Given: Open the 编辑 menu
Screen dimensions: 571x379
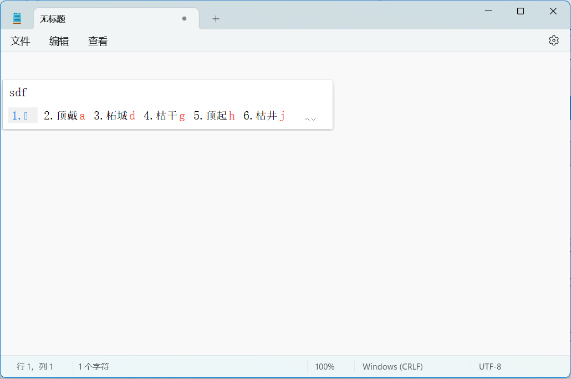Looking at the screenshot, I should click(x=59, y=41).
